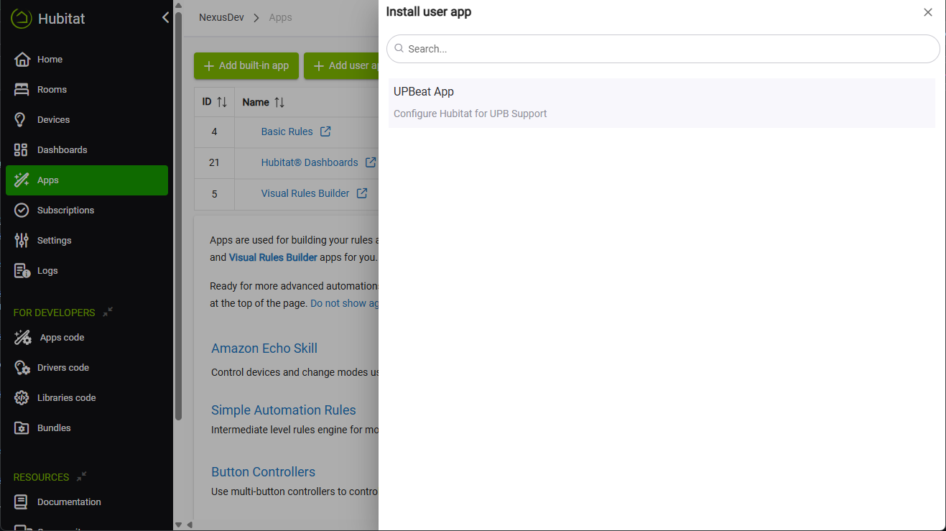Open Rooms from the sidebar
Screen dimensions: 946x531
click(x=52, y=90)
